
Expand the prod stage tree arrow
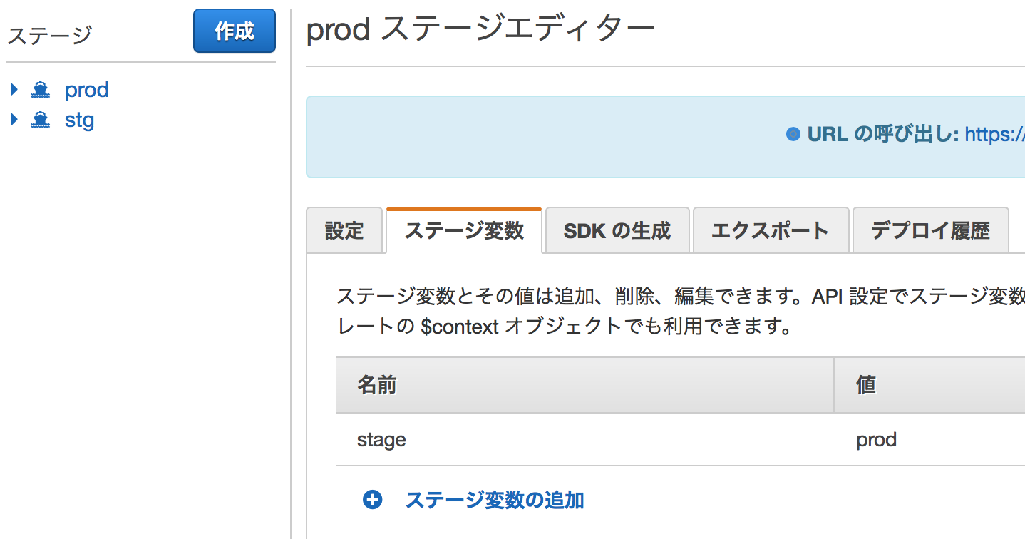click(14, 90)
